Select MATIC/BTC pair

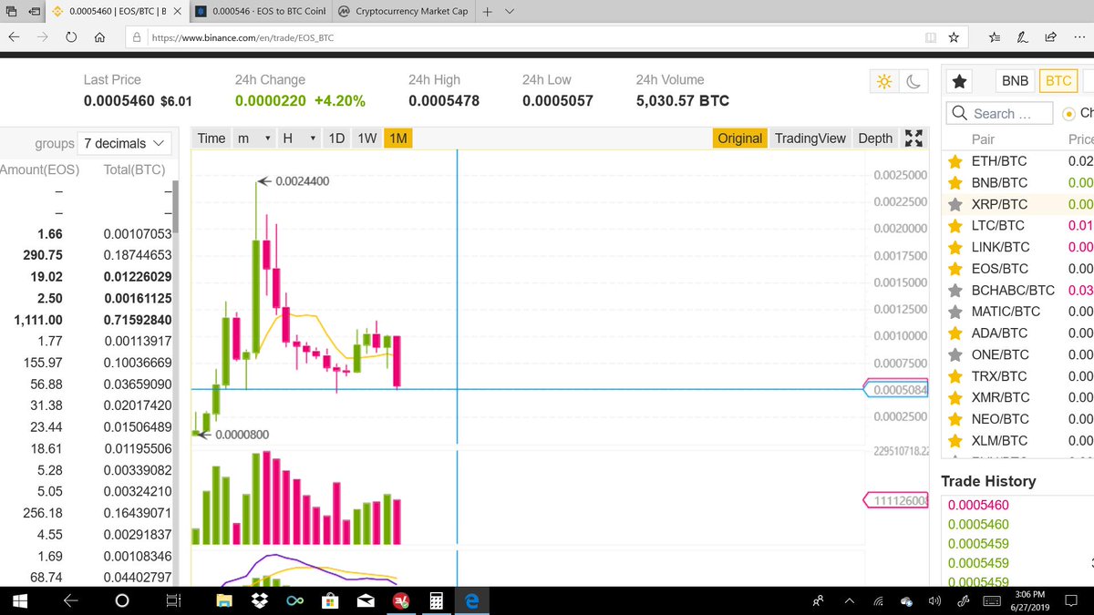click(1006, 312)
